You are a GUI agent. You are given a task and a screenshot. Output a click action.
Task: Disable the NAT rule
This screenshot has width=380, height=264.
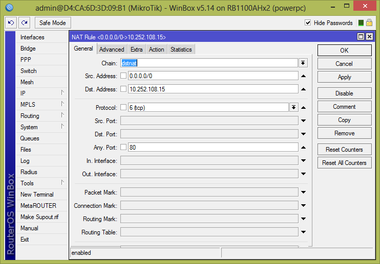[344, 93]
